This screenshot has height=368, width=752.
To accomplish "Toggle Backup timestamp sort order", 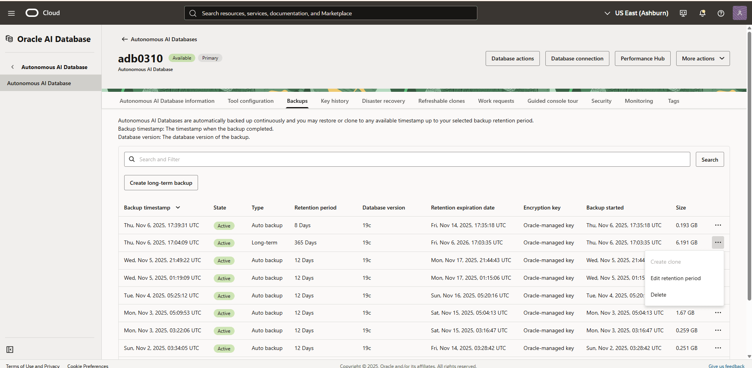I will tap(178, 207).
